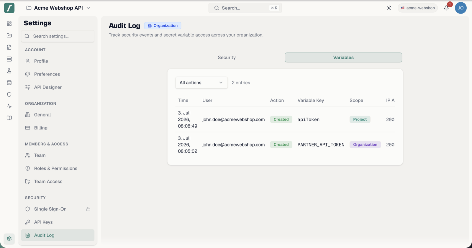
Task: Click Created badge in apiToken row
Action: pos(281,119)
